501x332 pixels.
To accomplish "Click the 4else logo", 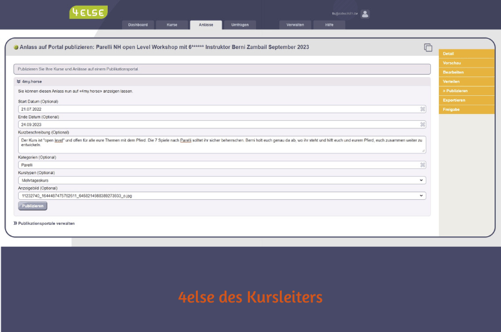I will click(88, 12).
